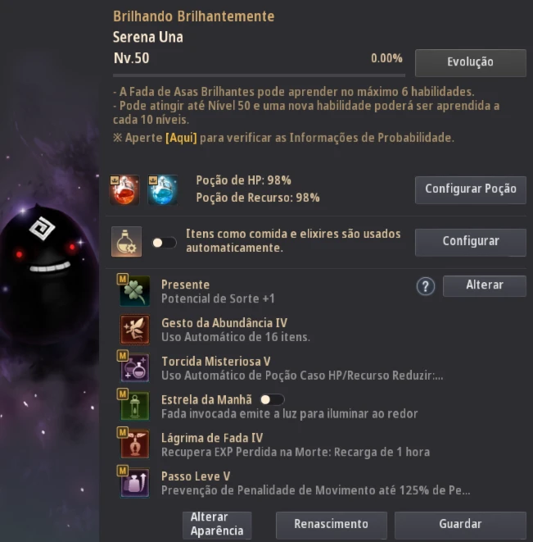Select the Passo Leve V weight icon
The height and width of the screenshot is (542, 533).
(x=134, y=482)
